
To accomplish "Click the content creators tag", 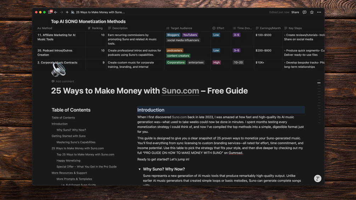I will [178, 56].
